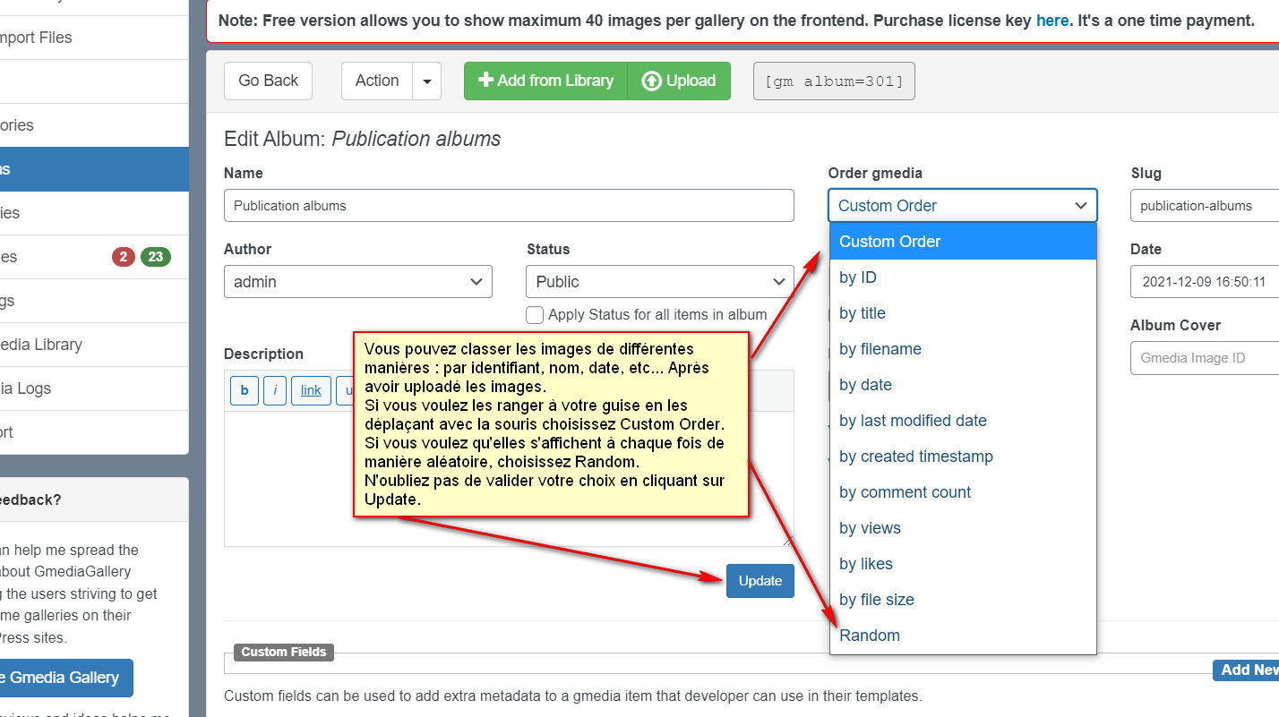
Task: Open the Status Public dropdown
Action: [x=660, y=281]
